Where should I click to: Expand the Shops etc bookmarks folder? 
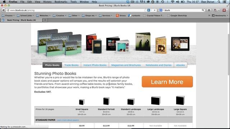(x=89, y=15)
